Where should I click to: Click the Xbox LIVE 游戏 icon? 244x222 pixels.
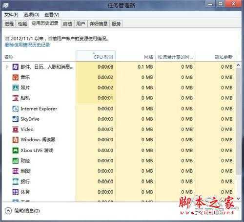(16, 150)
